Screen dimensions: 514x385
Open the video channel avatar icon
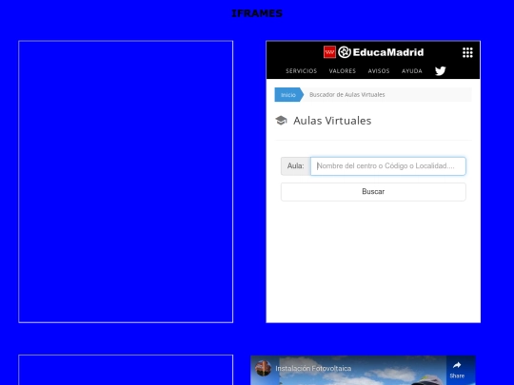click(264, 368)
